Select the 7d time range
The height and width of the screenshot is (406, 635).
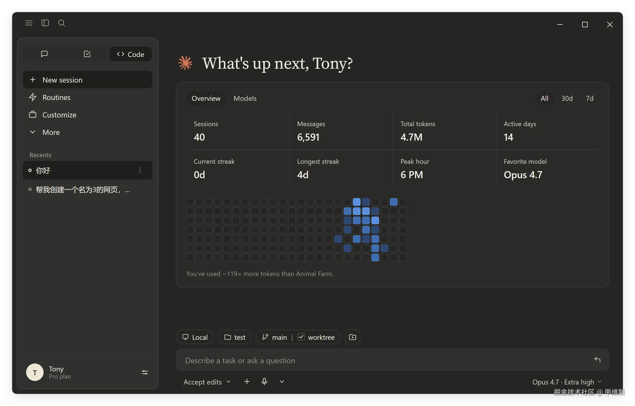[x=590, y=98]
